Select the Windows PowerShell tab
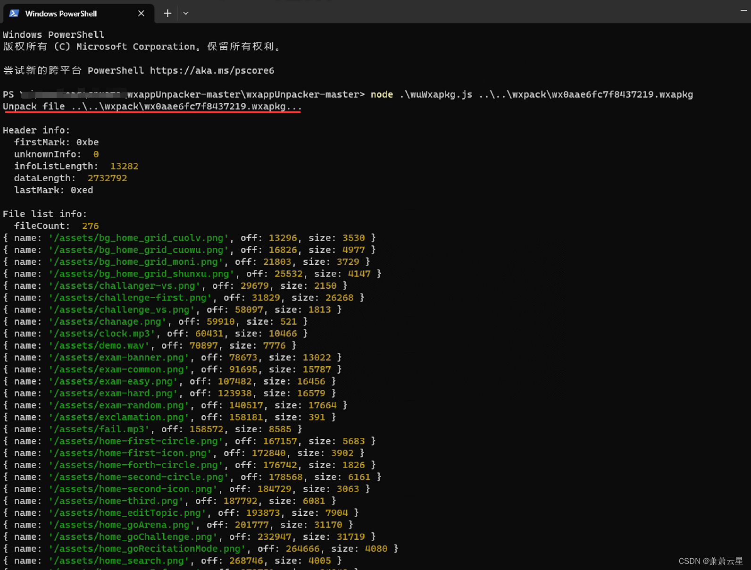 pos(78,13)
